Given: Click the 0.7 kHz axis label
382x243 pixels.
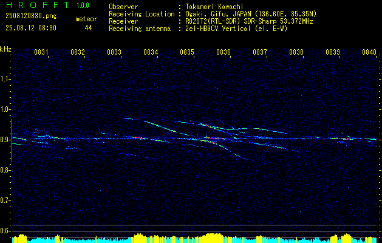Looking at the screenshot, I should [5, 200].
